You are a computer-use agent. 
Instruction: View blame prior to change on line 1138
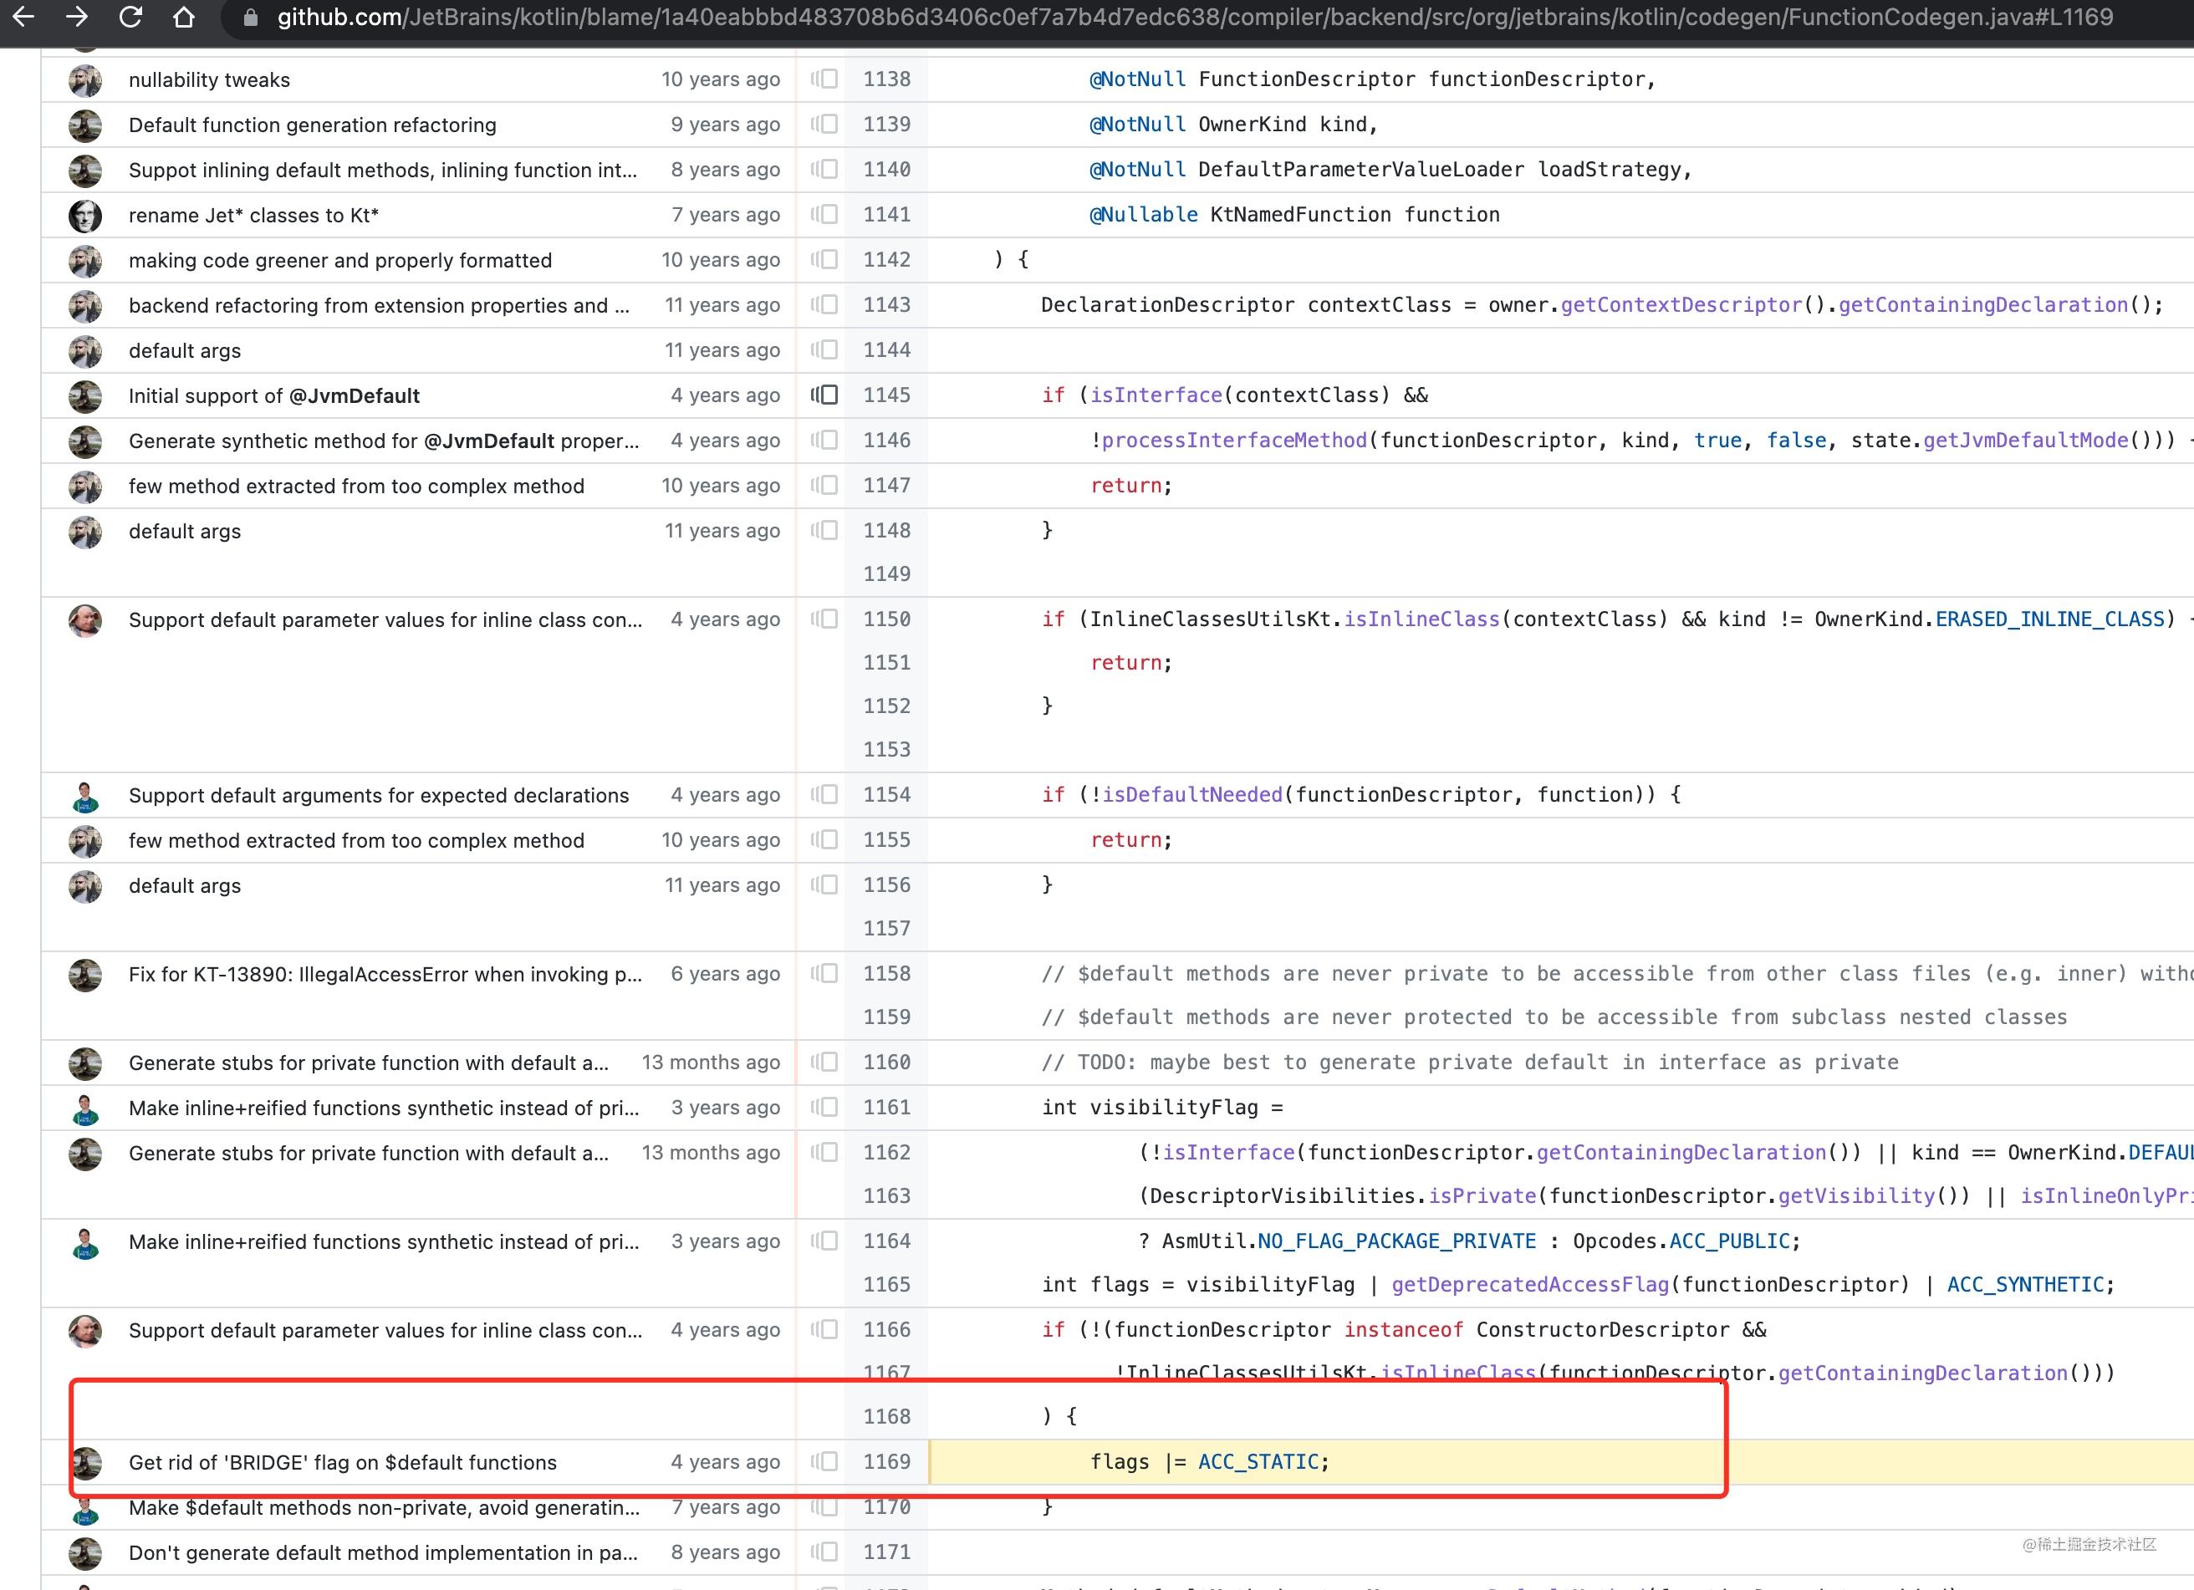[824, 79]
